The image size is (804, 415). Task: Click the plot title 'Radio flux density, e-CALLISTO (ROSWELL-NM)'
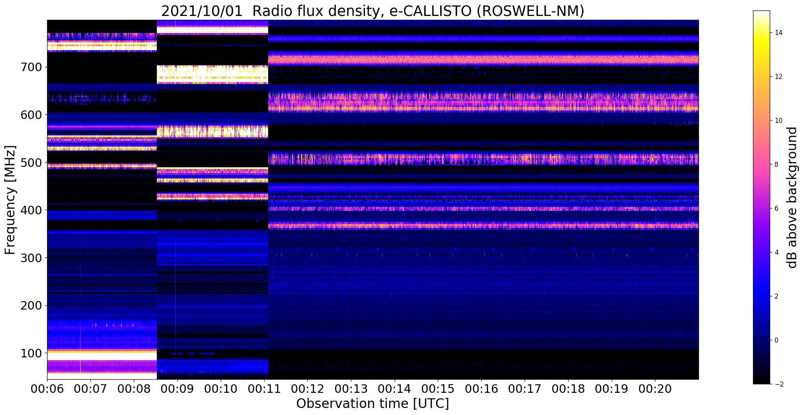(418, 11)
